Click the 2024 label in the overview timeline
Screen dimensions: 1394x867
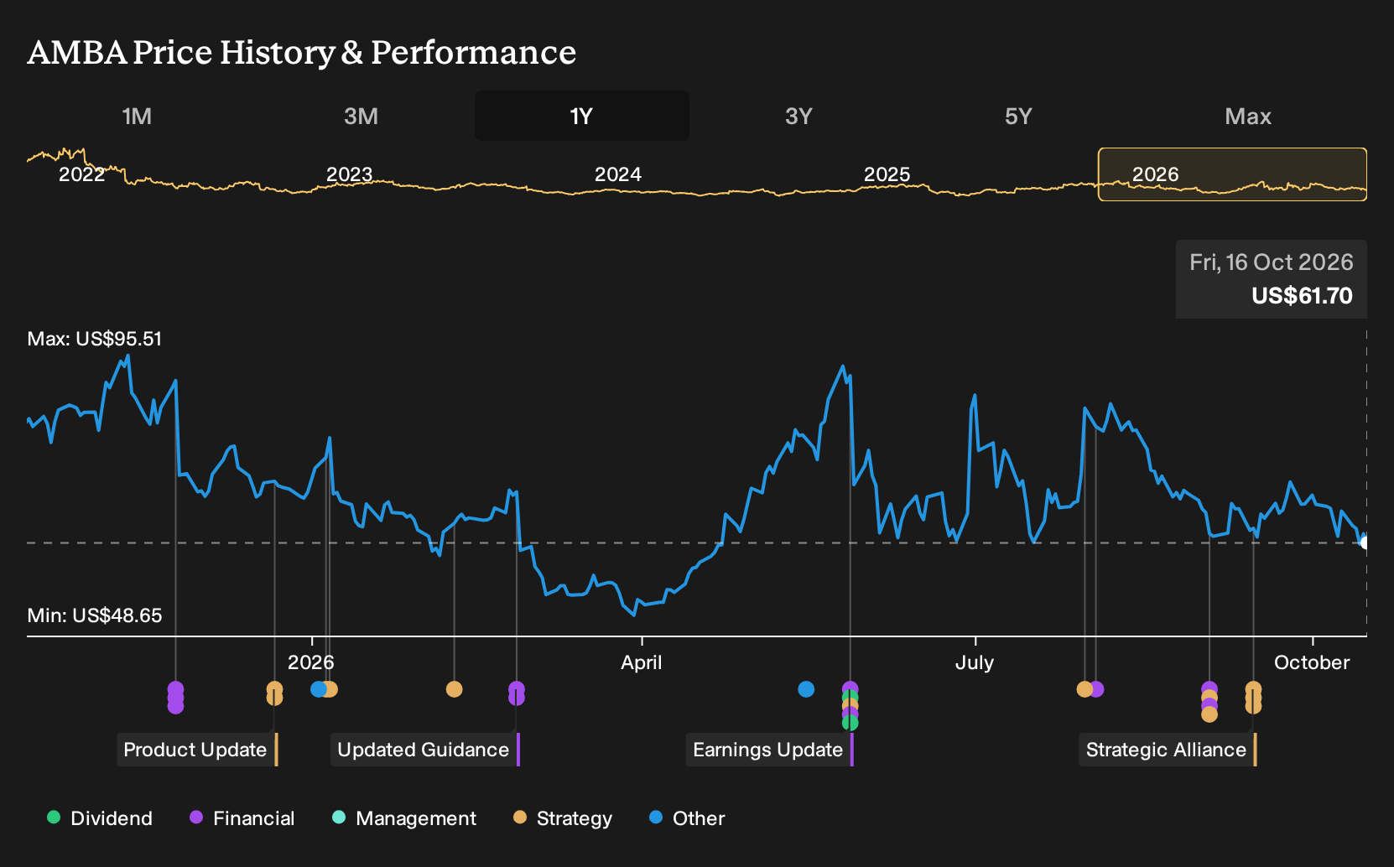(x=618, y=174)
